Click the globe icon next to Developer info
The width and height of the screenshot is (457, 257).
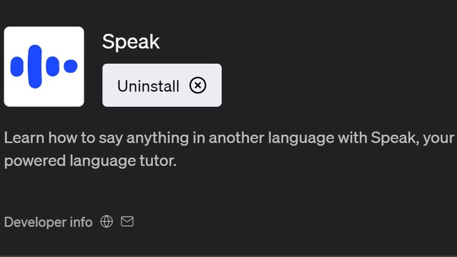coord(107,222)
